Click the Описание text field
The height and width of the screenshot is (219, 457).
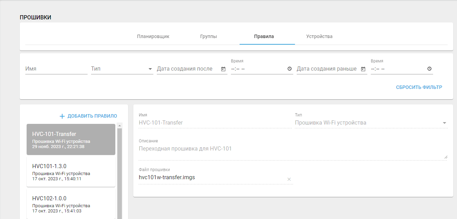pos(291,149)
